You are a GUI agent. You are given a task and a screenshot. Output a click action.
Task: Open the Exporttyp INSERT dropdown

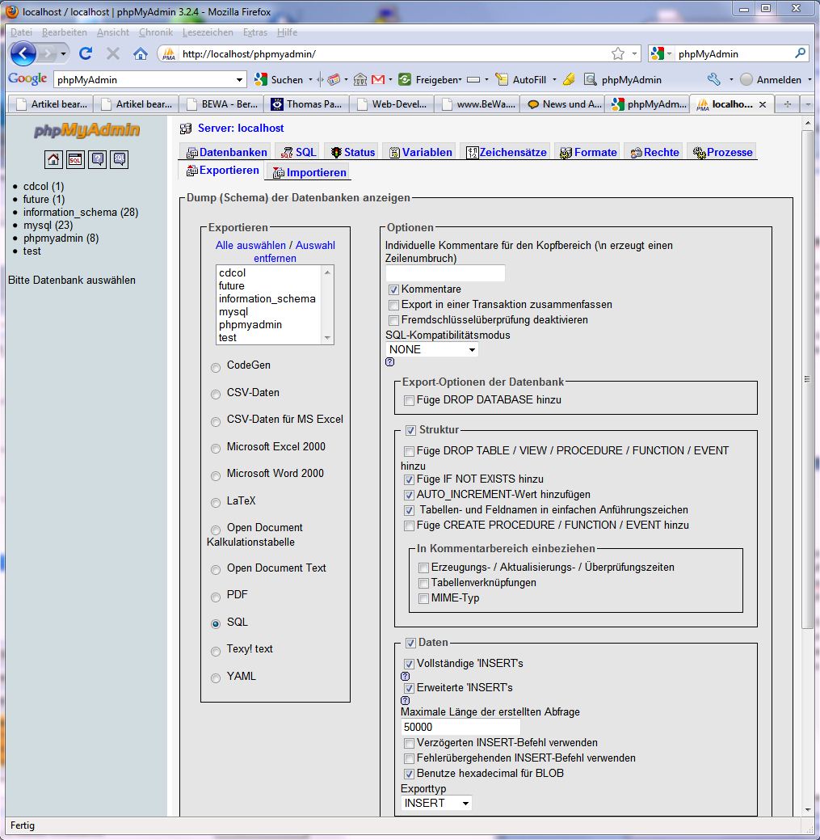pyautogui.click(x=436, y=803)
